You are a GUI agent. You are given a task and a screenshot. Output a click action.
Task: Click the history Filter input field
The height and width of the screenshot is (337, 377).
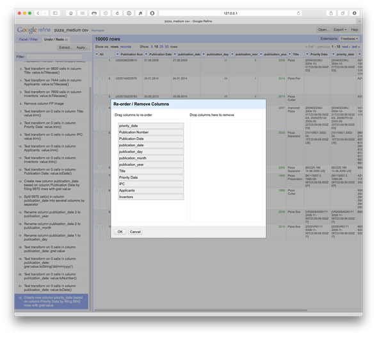54,57
